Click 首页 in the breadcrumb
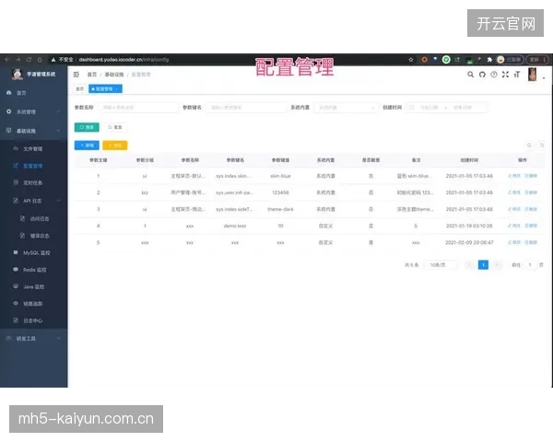Image resolution: width=553 pixels, height=442 pixels. (x=91, y=75)
